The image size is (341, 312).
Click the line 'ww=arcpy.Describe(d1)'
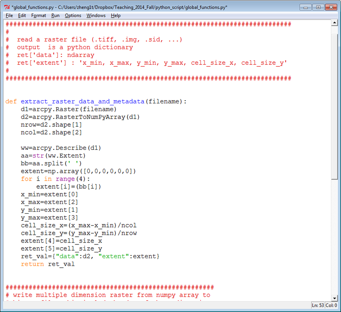(61, 148)
